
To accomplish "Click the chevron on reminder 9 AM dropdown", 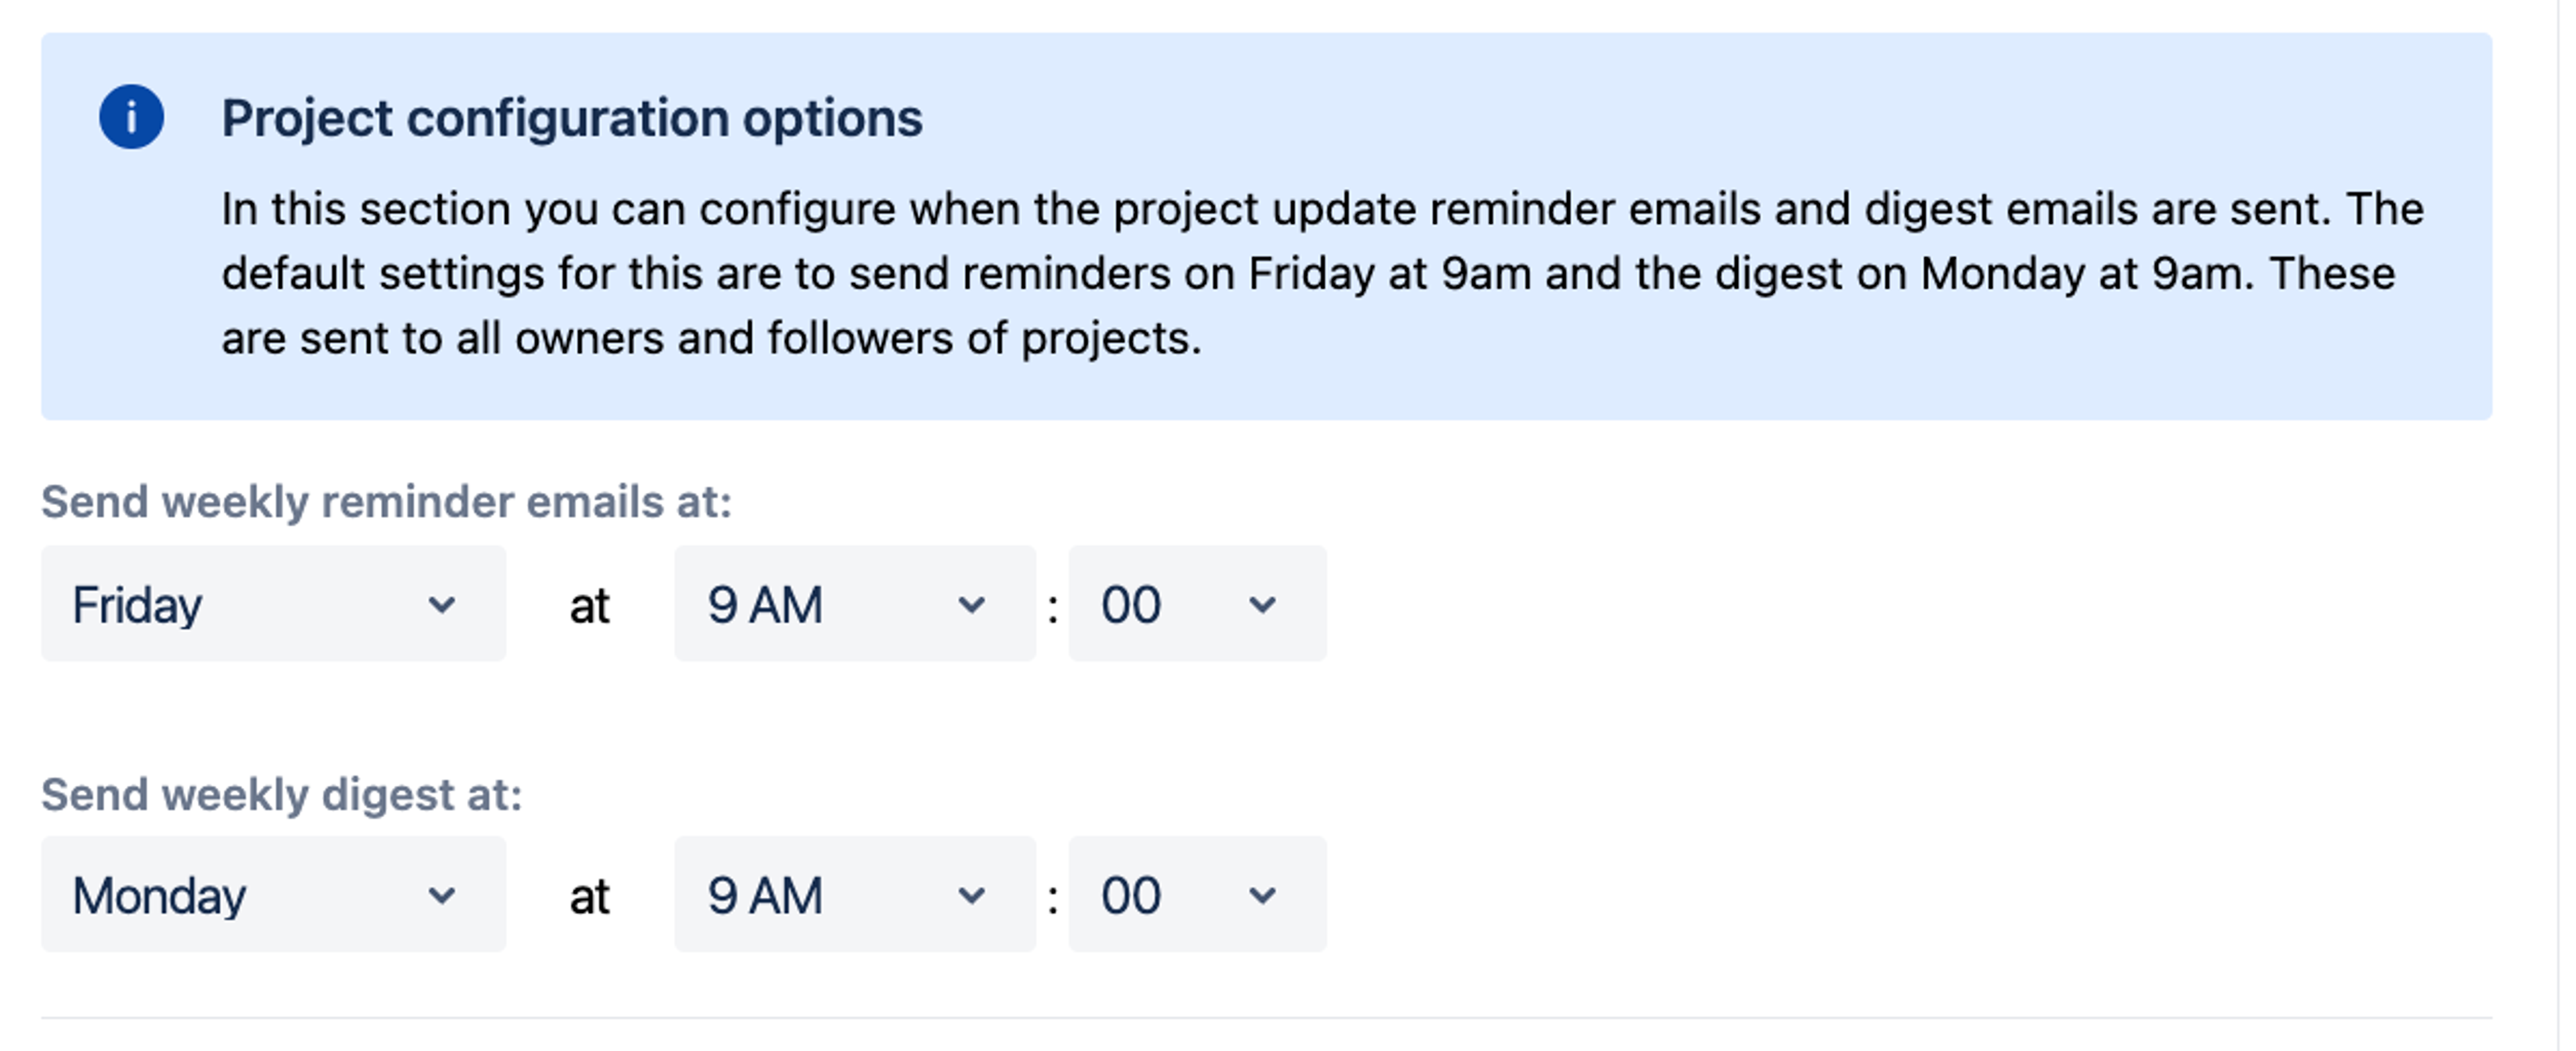I will [971, 604].
